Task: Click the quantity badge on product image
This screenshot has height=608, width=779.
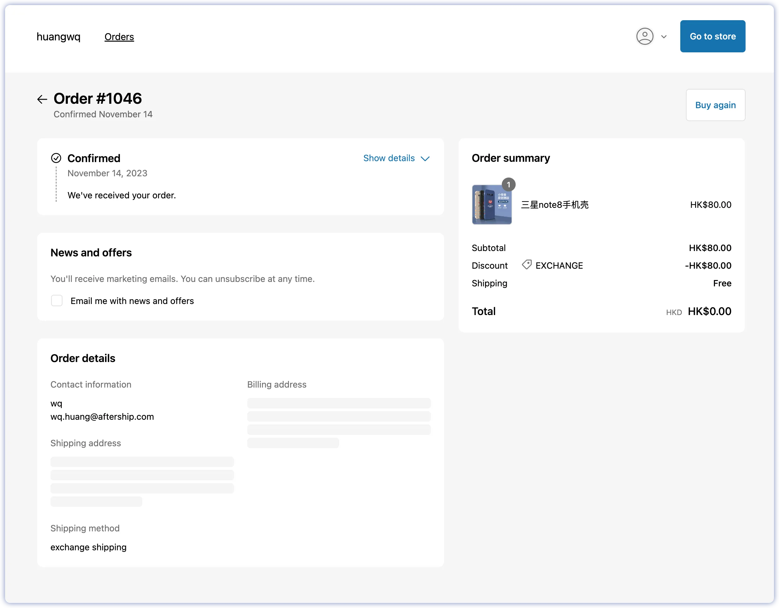Action: click(508, 184)
